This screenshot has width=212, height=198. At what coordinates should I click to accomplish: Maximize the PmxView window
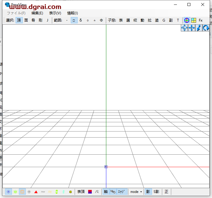click(189, 4)
